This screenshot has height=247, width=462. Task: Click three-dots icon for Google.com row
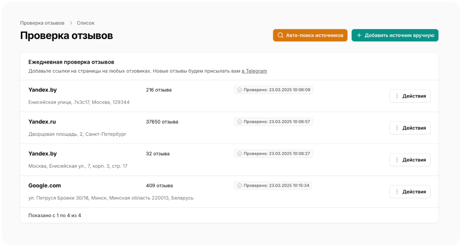[x=397, y=191]
